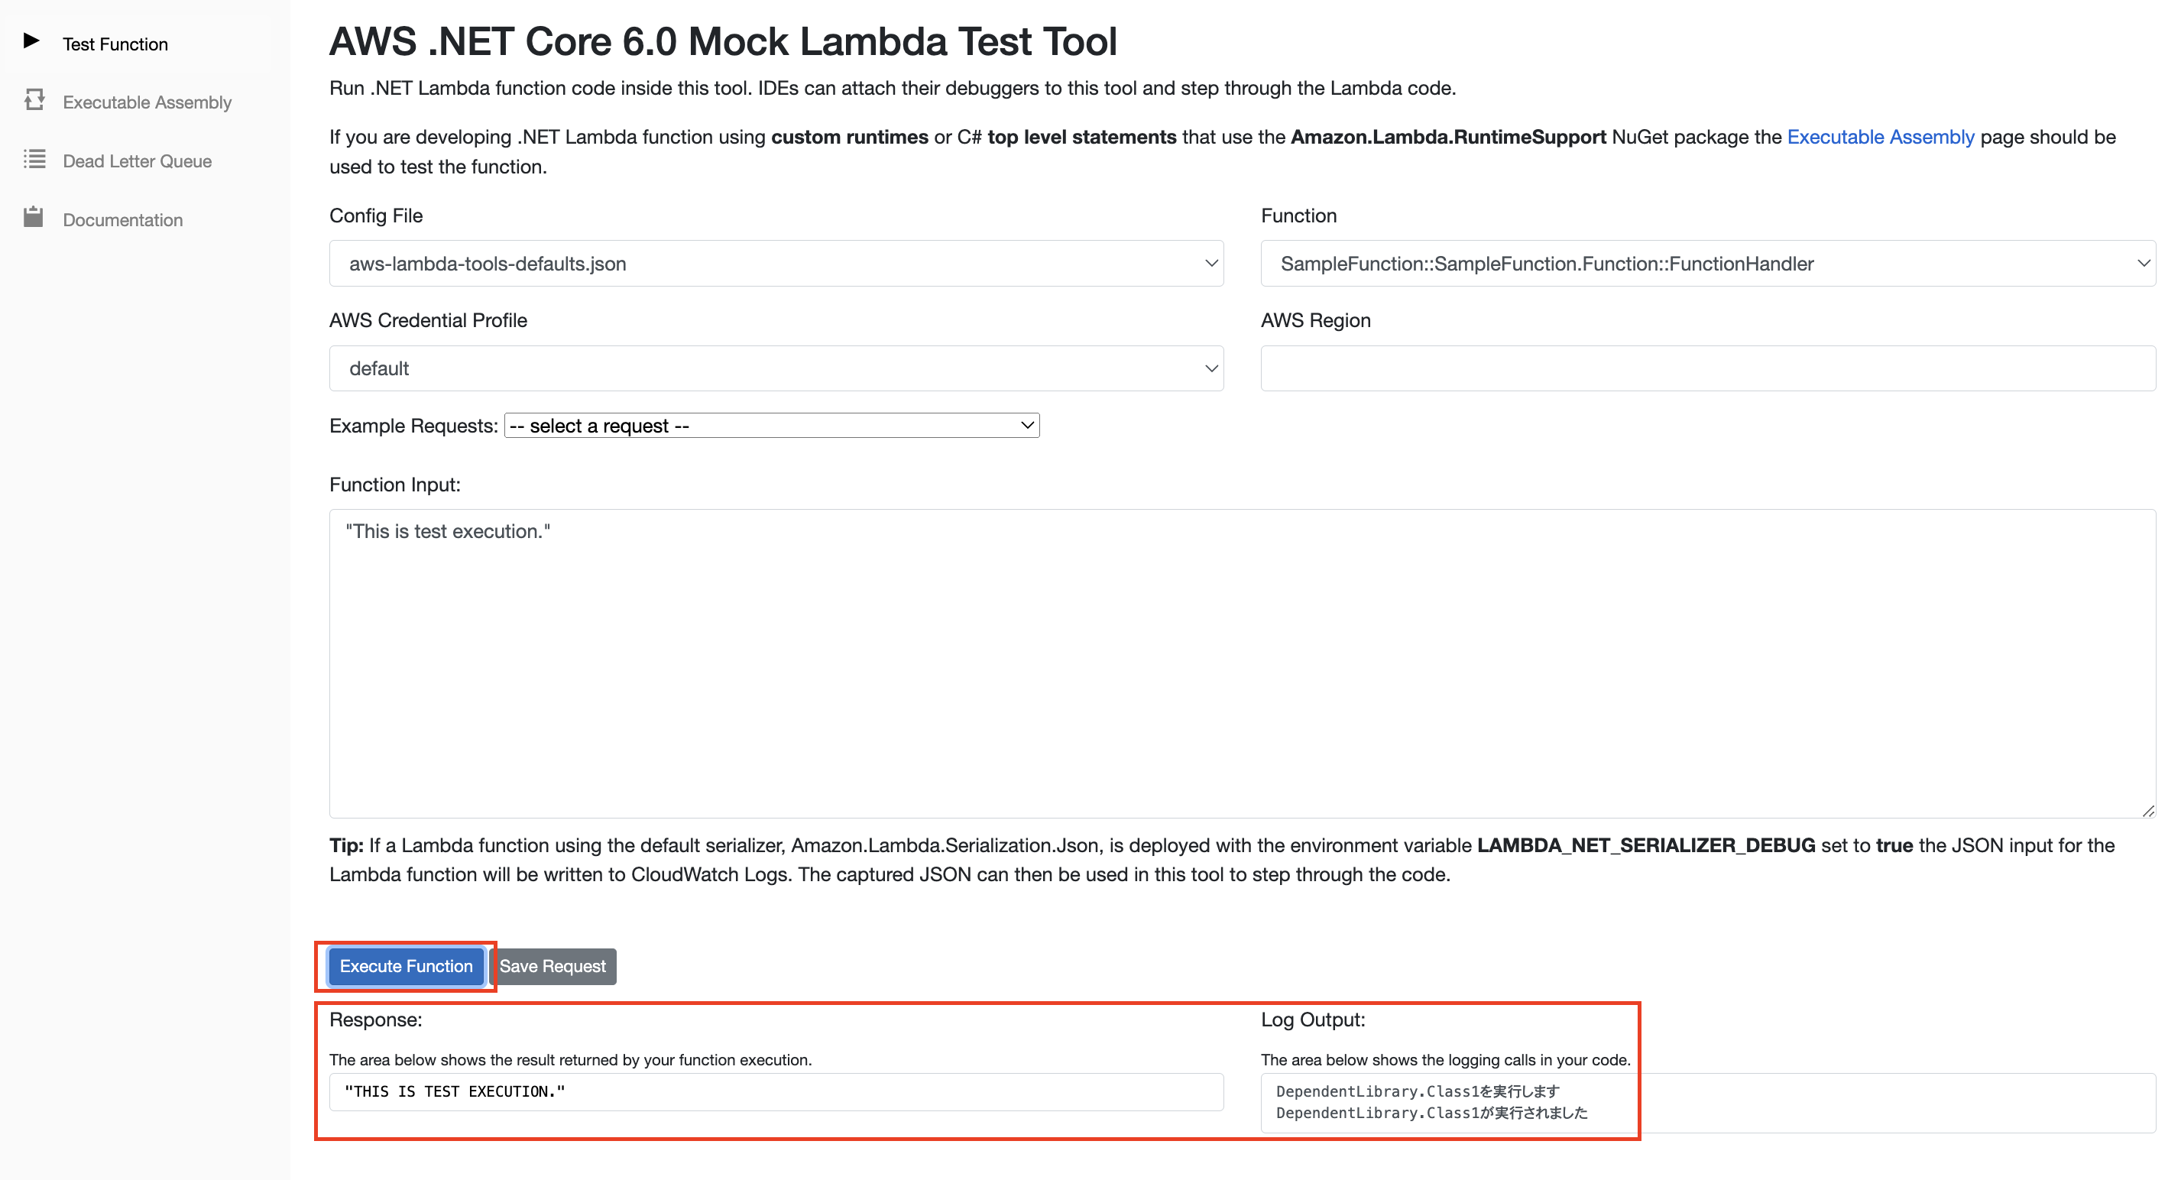Click the Execute Function button
The width and height of the screenshot is (2181, 1180).
pyautogui.click(x=406, y=966)
